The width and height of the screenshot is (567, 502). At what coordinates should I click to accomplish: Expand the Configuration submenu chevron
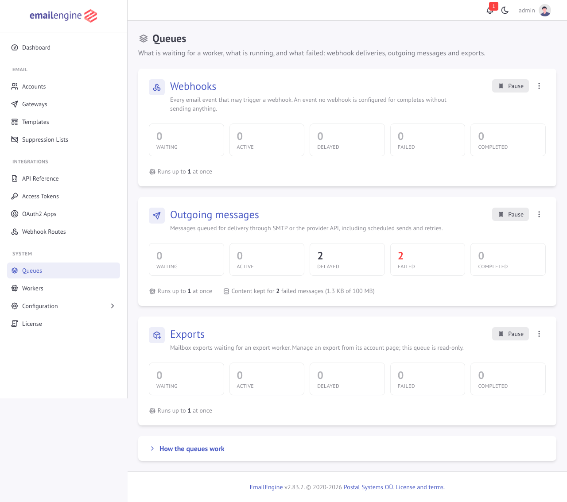(113, 306)
